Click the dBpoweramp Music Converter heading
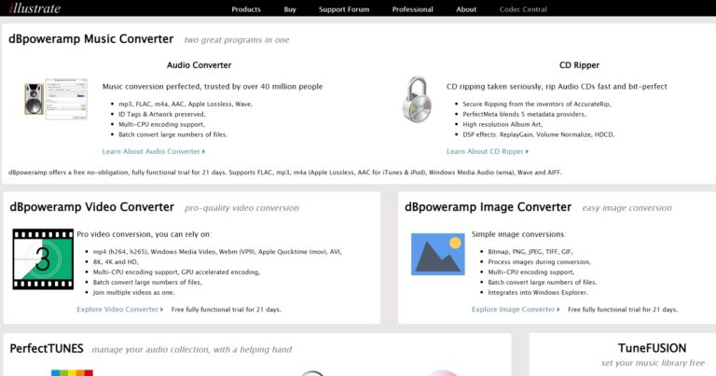Viewport: 716px width, 376px height. (x=91, y=39)
